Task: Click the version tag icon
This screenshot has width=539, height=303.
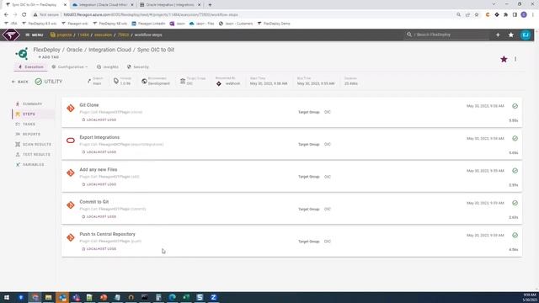Action: pos(116,81)
